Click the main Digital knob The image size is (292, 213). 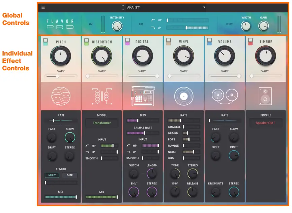pos(143,56)
